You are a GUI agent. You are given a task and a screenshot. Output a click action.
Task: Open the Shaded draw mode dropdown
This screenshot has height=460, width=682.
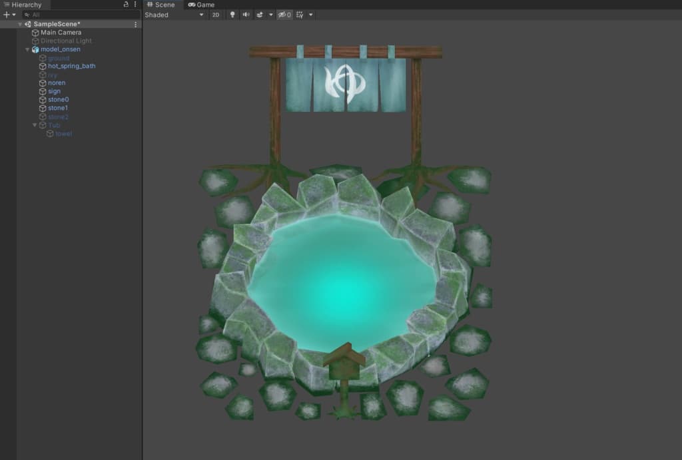174,15
